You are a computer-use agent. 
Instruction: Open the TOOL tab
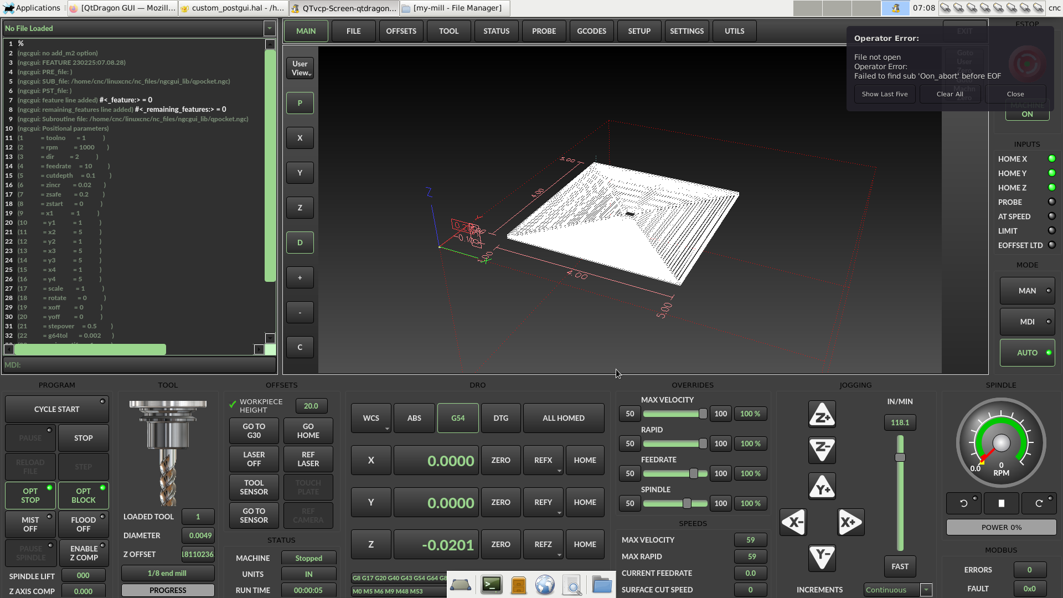pos(449,31)
